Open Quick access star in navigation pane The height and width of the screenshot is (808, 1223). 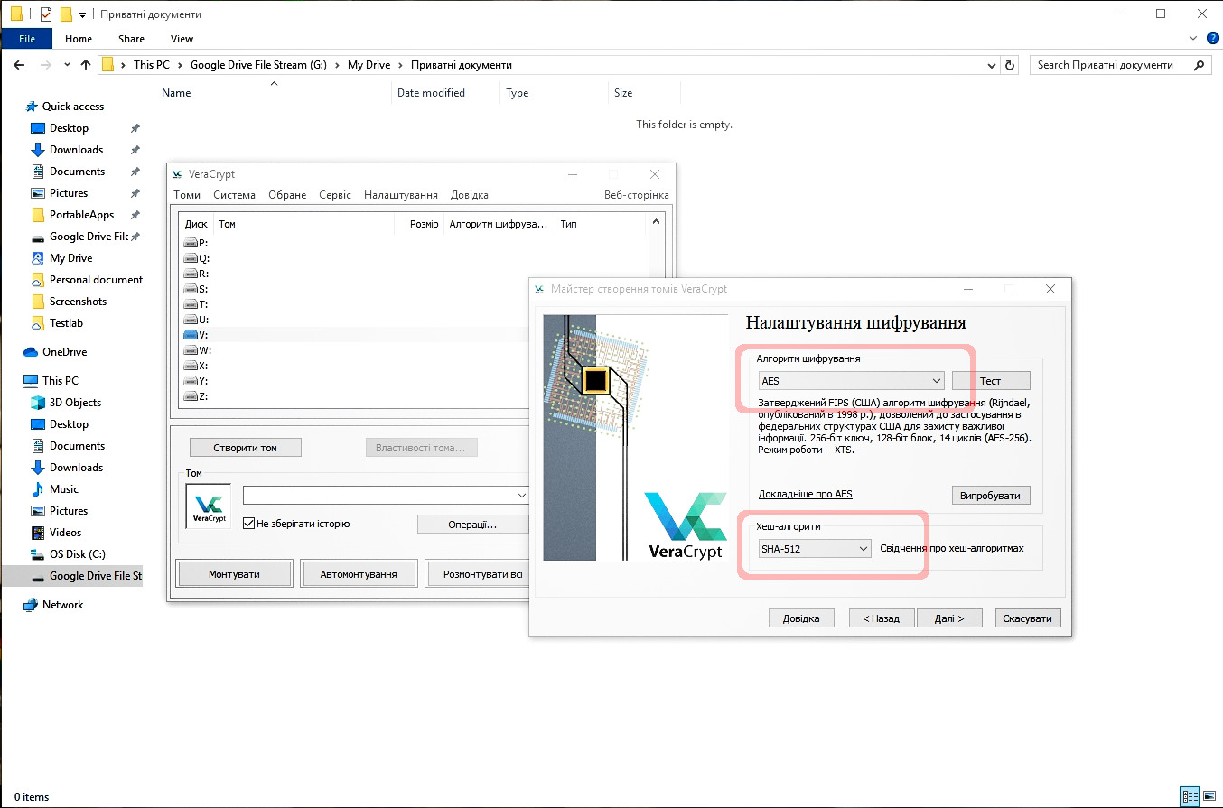32,107
